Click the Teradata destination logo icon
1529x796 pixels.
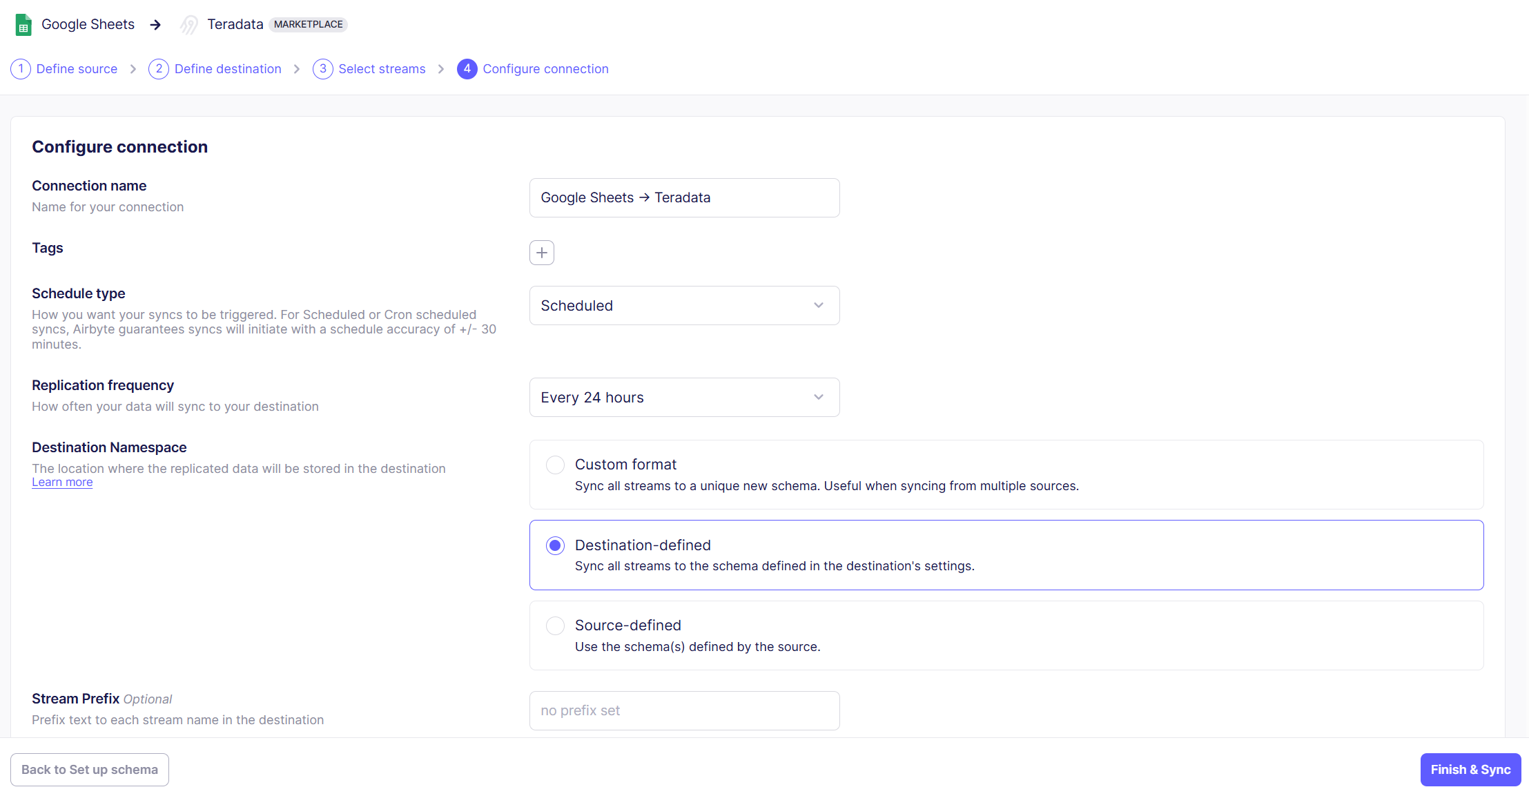(x=189, y=25)
